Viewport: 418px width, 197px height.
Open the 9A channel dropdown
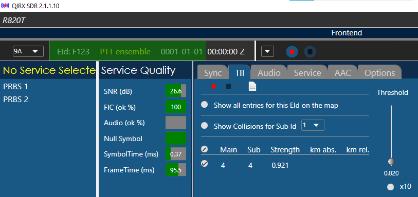click(x=28, y=51)
